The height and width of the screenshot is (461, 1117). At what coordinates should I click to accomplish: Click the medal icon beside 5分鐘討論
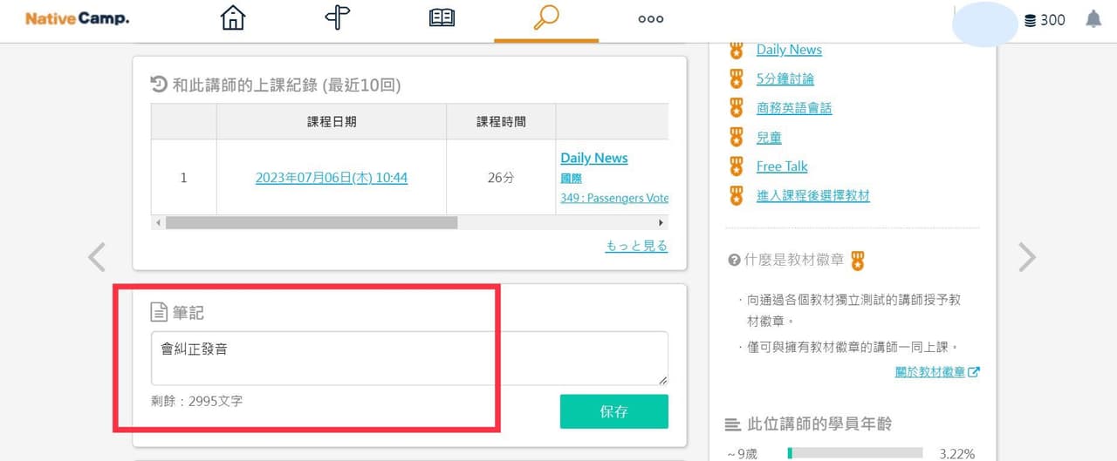737,78
